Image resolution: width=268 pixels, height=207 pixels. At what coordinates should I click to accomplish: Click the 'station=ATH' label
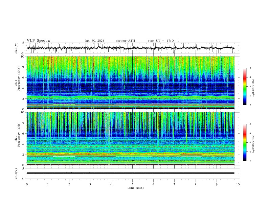click(x=126, y=41)
